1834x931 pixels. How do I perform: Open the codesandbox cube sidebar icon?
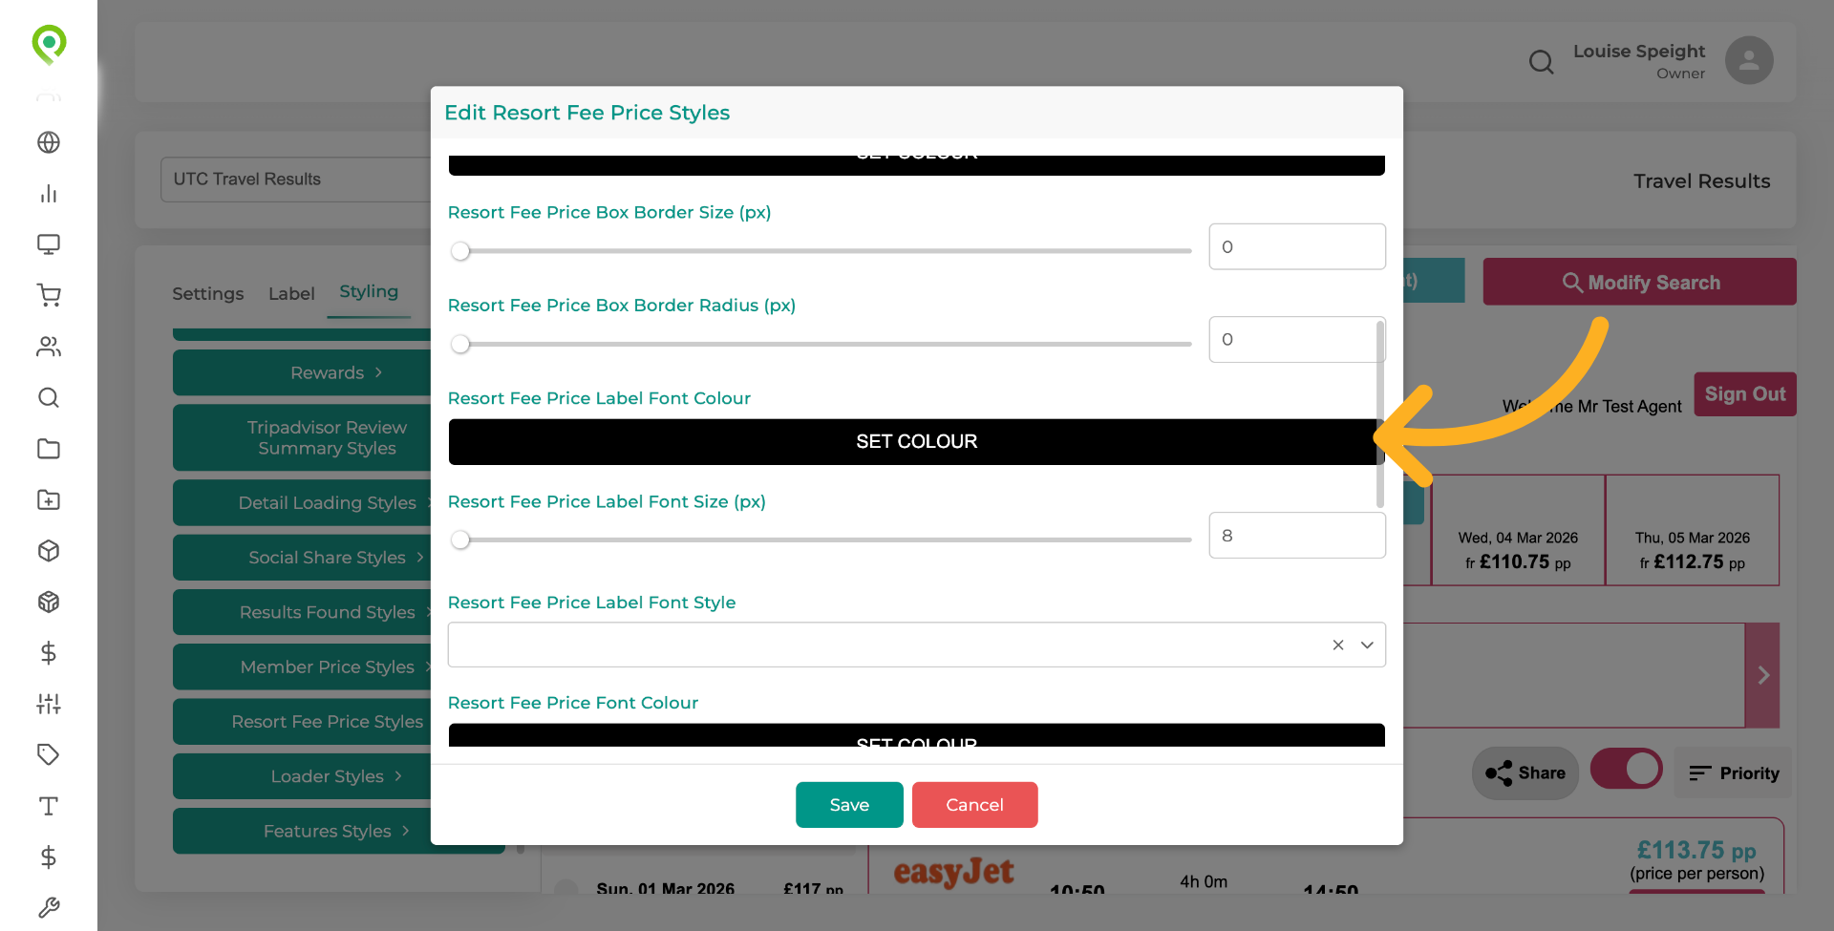tap(49, 602)
